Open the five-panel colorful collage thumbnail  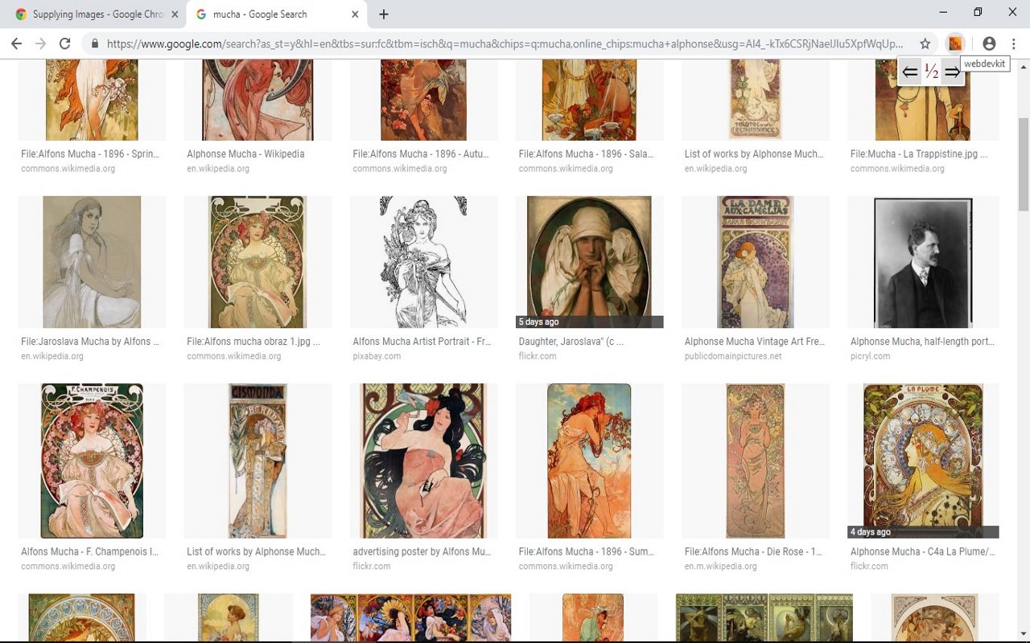(x=410, y=617)
